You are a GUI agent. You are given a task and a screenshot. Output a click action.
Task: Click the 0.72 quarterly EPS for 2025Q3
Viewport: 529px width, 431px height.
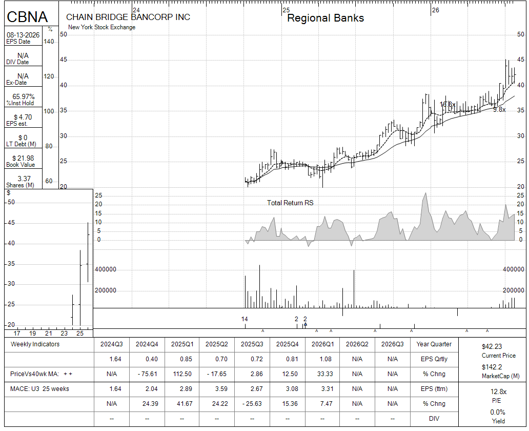(x=257, y=359)
